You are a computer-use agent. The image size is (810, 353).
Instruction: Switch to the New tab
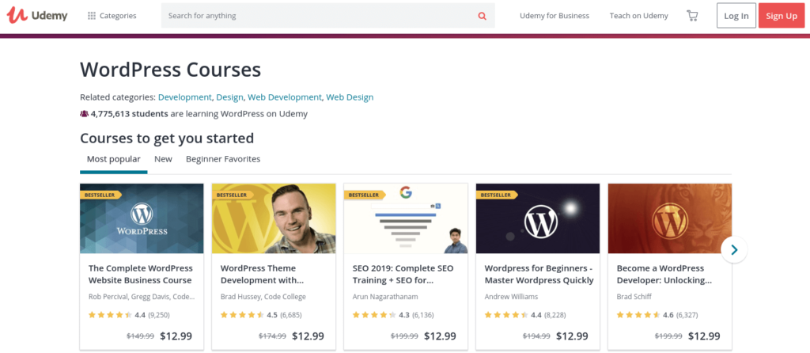click(163, 159)
